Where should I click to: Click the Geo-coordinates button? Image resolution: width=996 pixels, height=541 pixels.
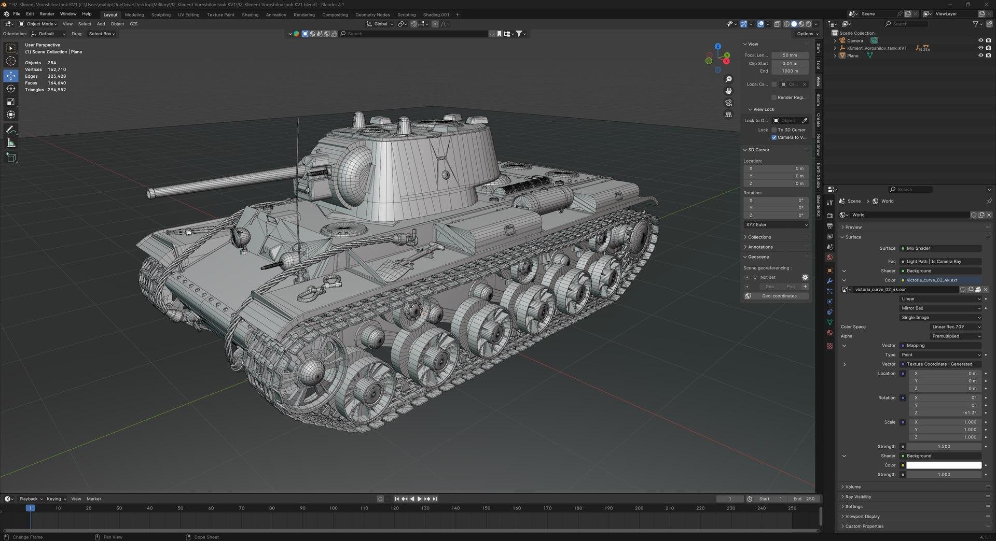click(x=779, y=296)
